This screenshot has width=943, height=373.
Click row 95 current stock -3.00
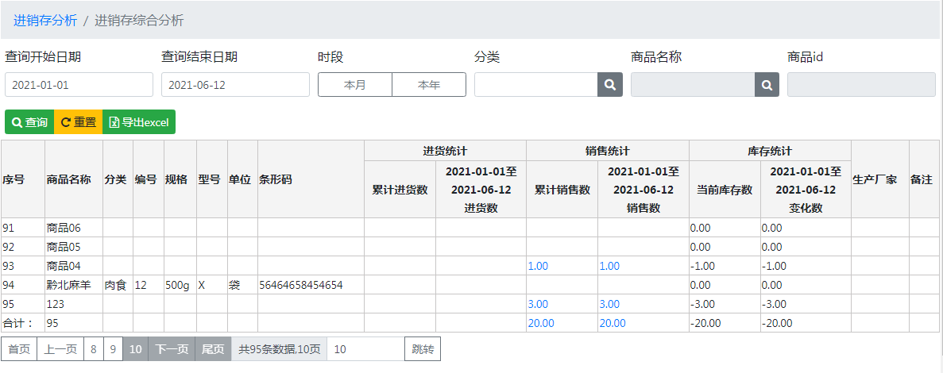[724, 304]
